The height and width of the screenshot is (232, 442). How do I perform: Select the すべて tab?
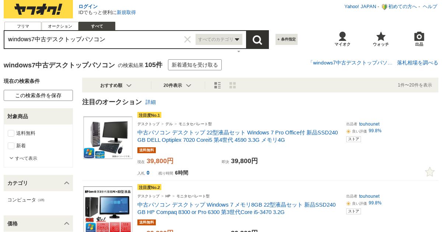[x=97, y=26]
